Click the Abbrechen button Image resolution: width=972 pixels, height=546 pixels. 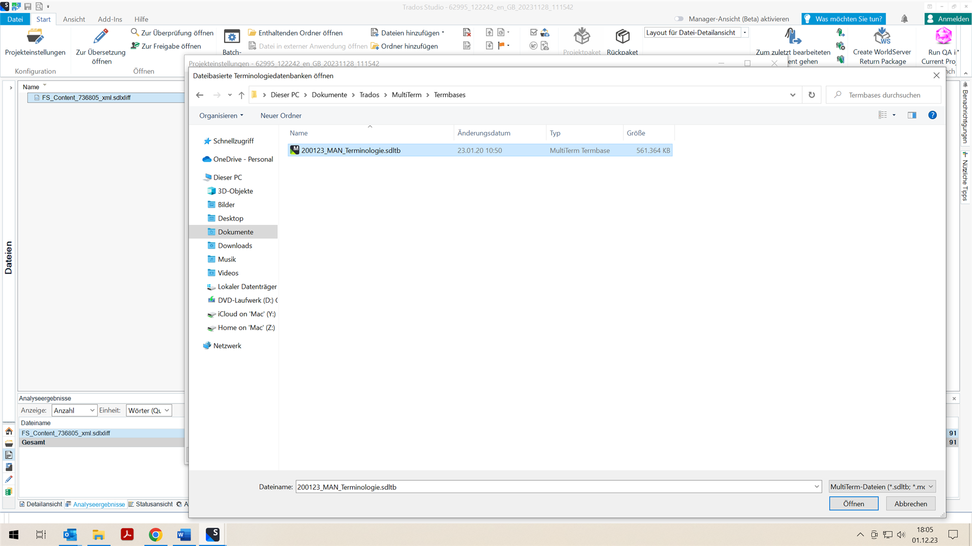tap(910, 504)
